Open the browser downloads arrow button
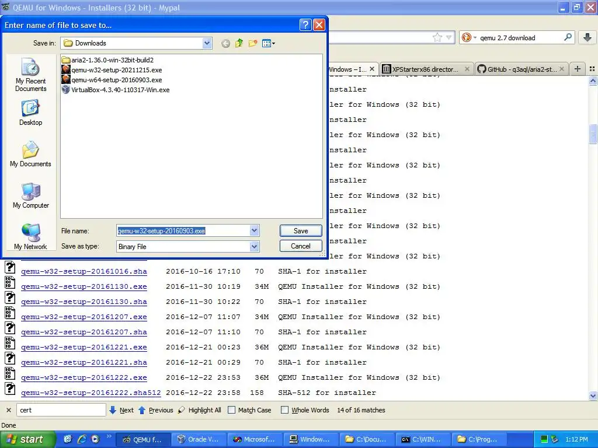Viewport: 598px width, 448px height. 587,37
